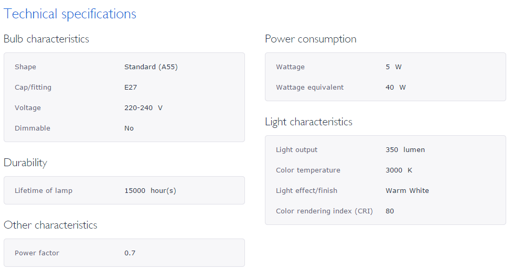Click the 3000 K color temperature value
513x270 pixels.
(x=399, y=170)
